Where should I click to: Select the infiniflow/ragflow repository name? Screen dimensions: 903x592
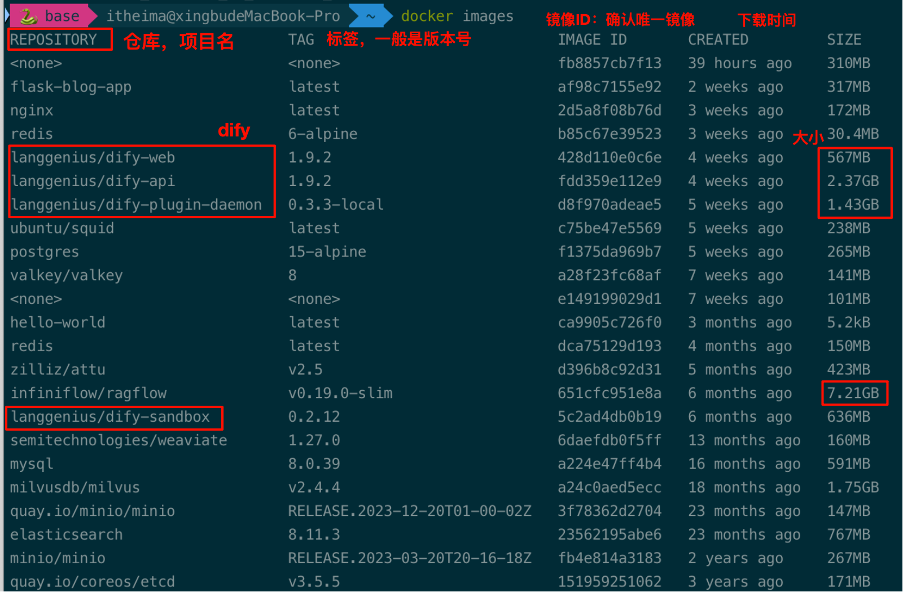pyautogui.click(x=88, y=393)
